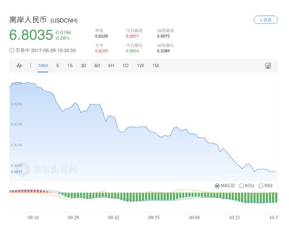Image resolution: width=289 pixels, height=227 pixels.
Task: Show the 1W weekly chart
Action: pos(140,66)
